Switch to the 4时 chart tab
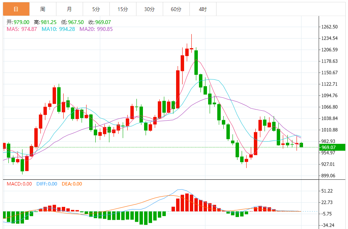Viewport: 348px width, 229px height. coord(203,9)
